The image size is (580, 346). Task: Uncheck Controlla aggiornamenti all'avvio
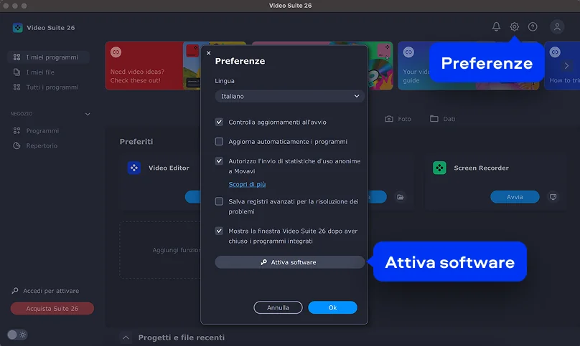(219, 122)
